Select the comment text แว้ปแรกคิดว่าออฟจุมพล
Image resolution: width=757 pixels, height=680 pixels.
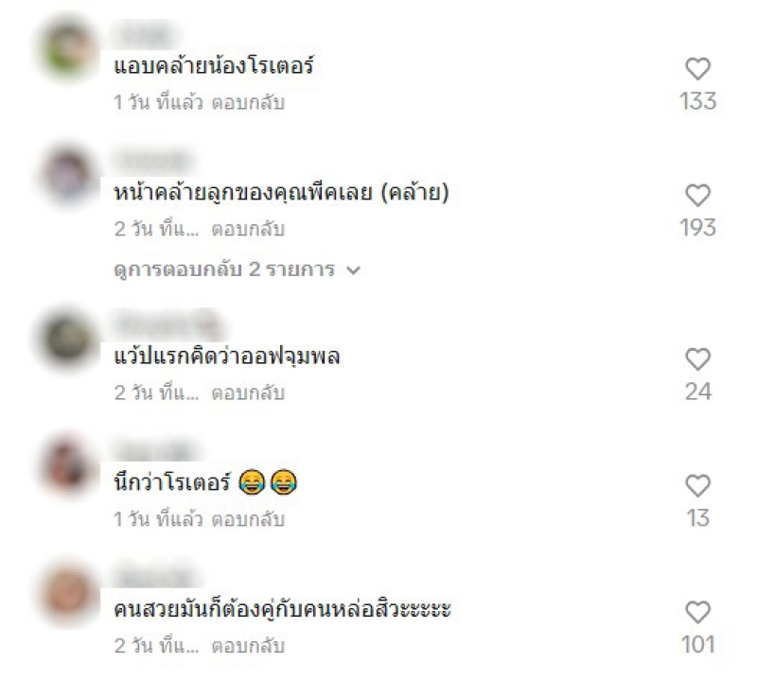(x=227, y=357)
